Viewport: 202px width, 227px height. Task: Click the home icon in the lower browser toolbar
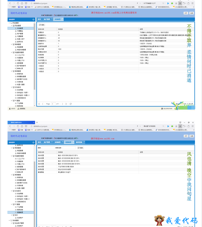click(22, 126)
